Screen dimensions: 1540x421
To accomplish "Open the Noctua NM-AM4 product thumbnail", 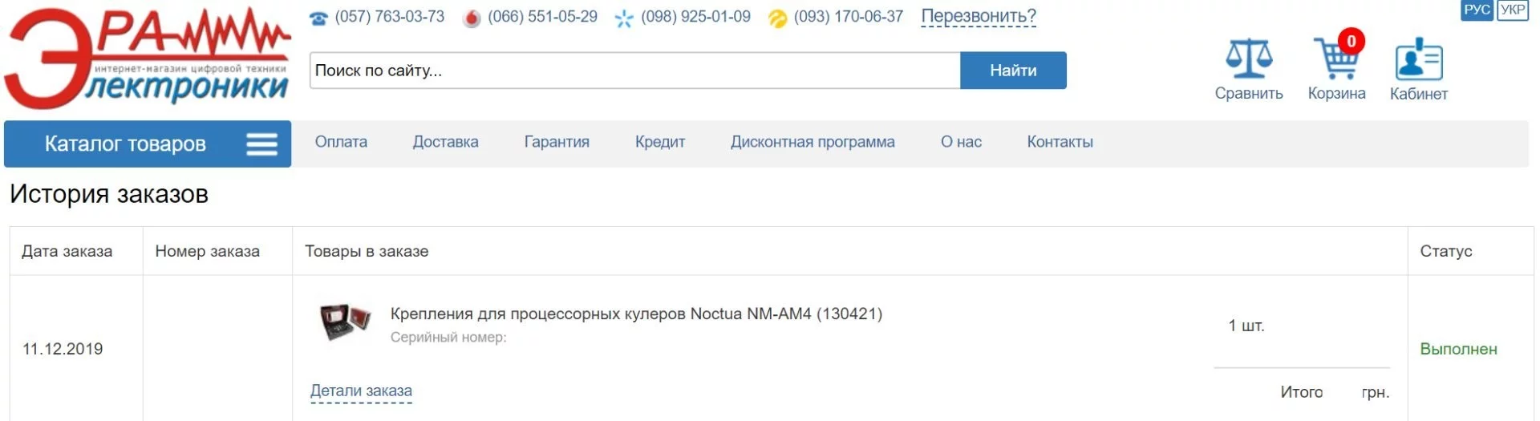I will [345, 322].
